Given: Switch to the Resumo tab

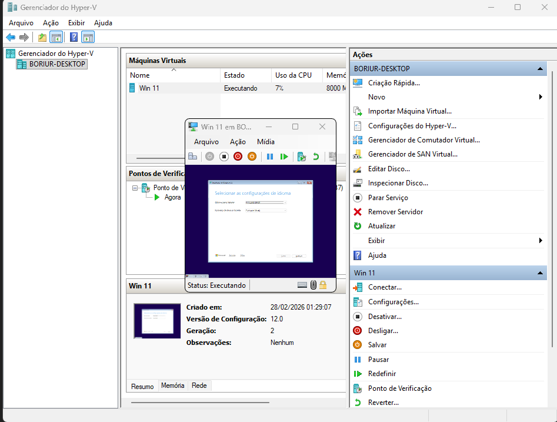Looking at the screenshot, I should pyautogui.click(x=142, y=387).
